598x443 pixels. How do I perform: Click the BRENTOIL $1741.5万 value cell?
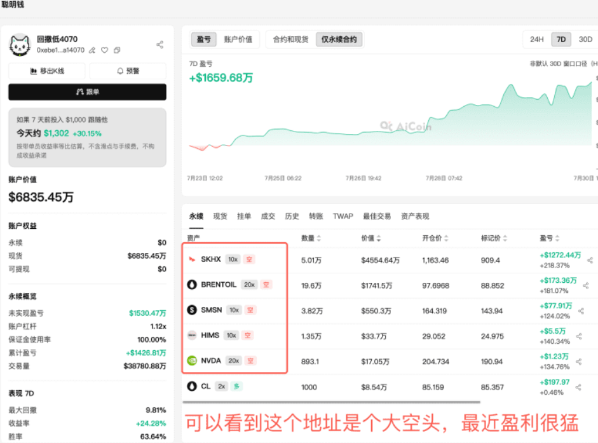click(376, 286)
